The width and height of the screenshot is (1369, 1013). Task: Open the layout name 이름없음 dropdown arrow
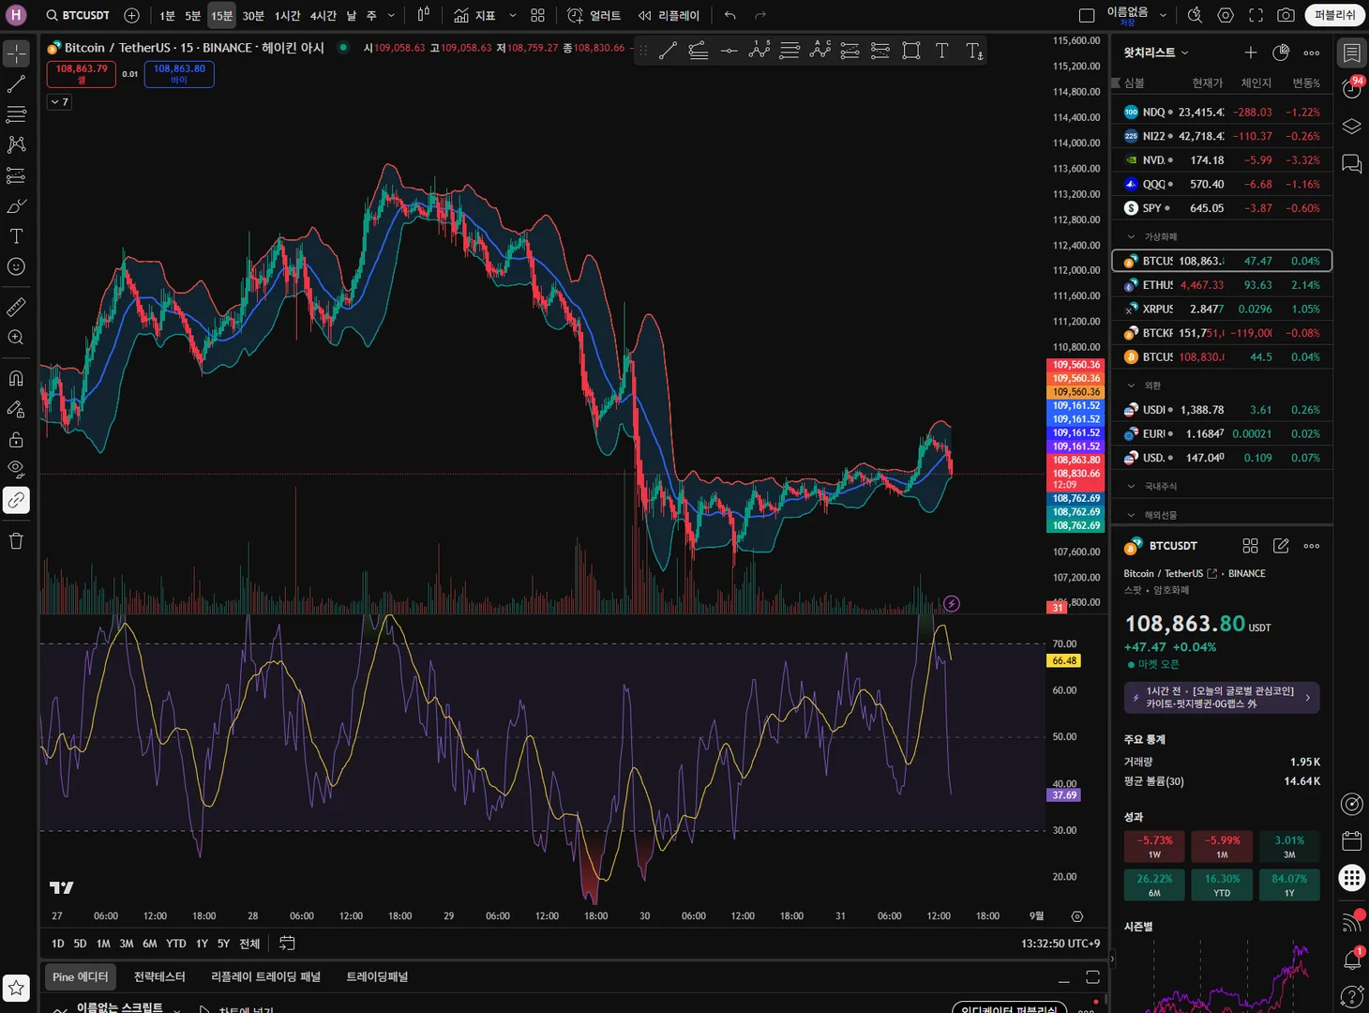click(1164, 15)
